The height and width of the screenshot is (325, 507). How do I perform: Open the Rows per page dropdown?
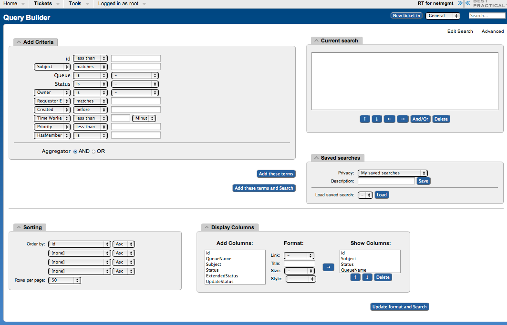click(x=64, y=280)
